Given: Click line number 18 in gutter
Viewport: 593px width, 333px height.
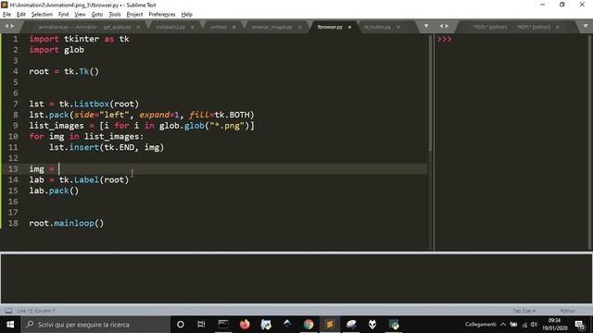Looking at the screenshot, I should tap(13, 223).
